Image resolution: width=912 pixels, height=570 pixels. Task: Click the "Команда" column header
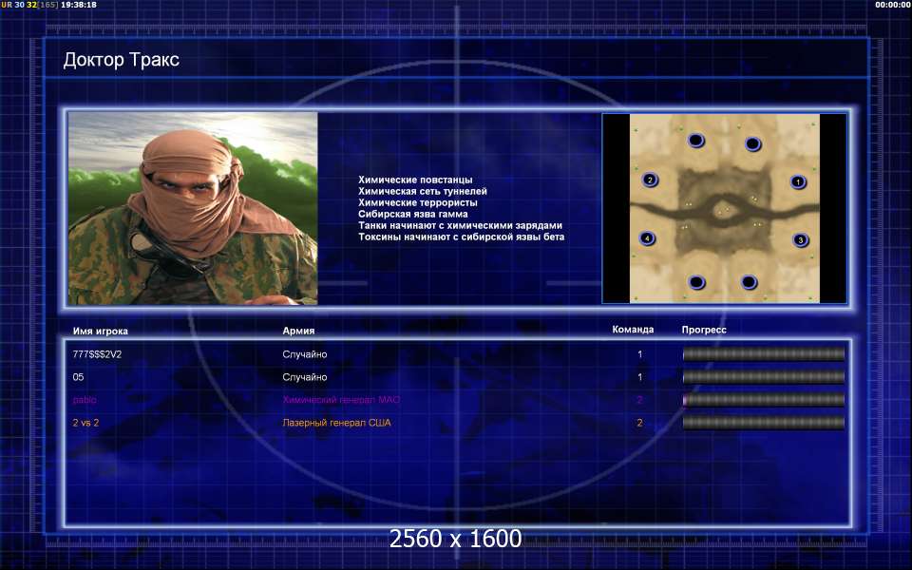click(633, 330)
